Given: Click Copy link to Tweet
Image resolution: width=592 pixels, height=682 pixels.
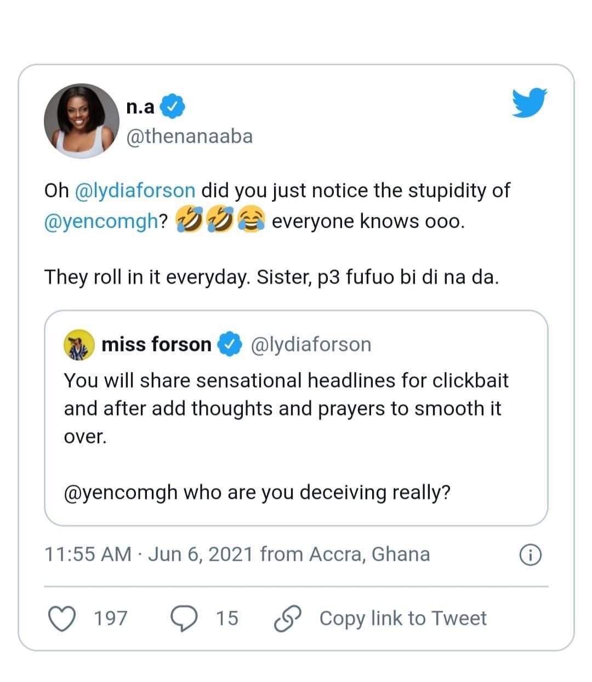Looking at the screenshot, I should (x=403, y=618).
